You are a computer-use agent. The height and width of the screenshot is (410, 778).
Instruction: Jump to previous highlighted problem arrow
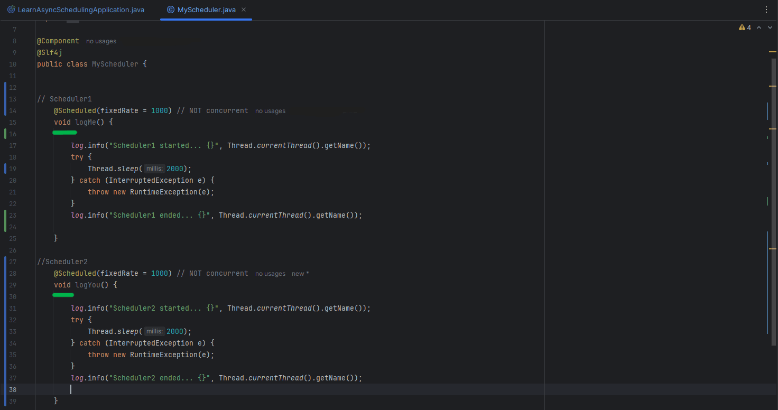pyautogui.click(x=759, y=27)
